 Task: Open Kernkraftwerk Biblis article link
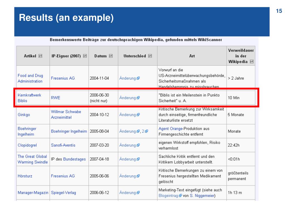[30, 98]
